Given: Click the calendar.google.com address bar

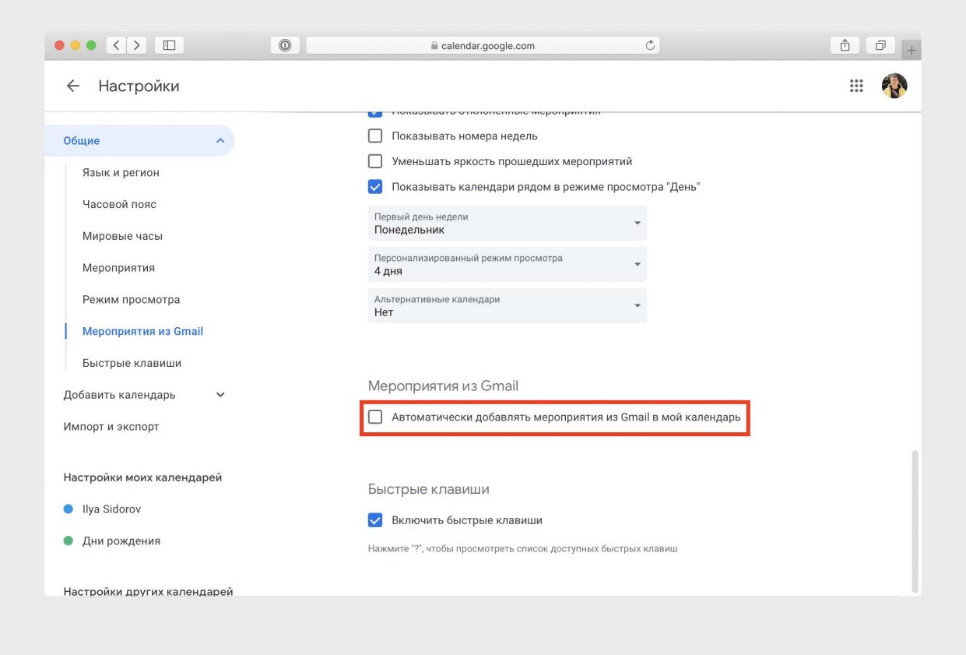Looking at the screenshot, I should pyautogui.click(x=483, y=45).
